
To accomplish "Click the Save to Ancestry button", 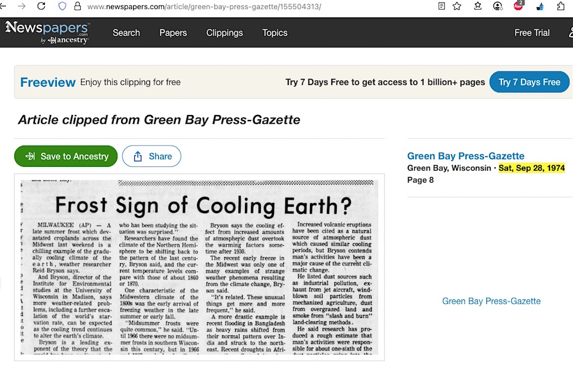I will pos(66,157).
